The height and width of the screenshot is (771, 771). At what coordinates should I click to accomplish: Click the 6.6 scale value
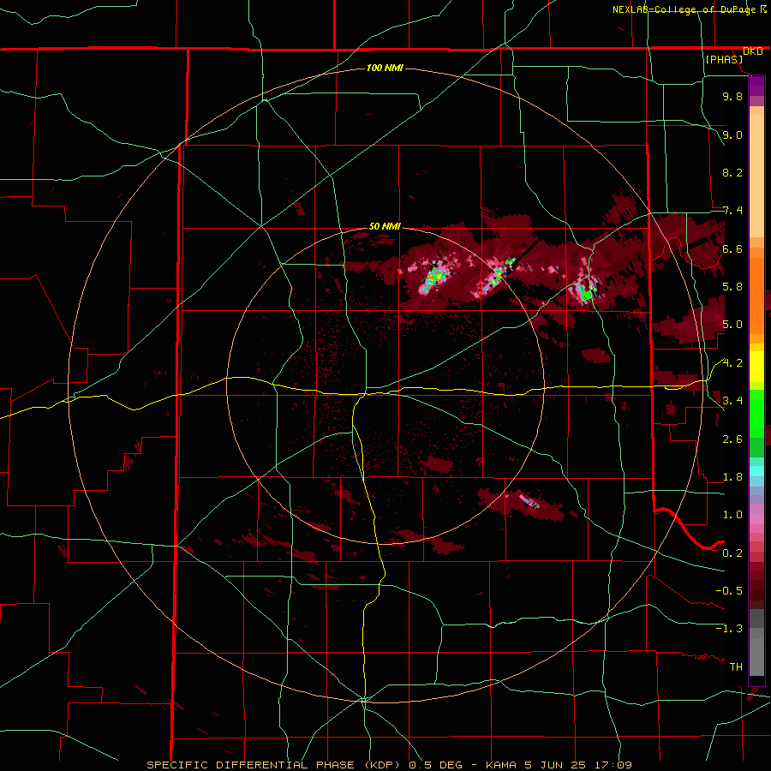732,248
